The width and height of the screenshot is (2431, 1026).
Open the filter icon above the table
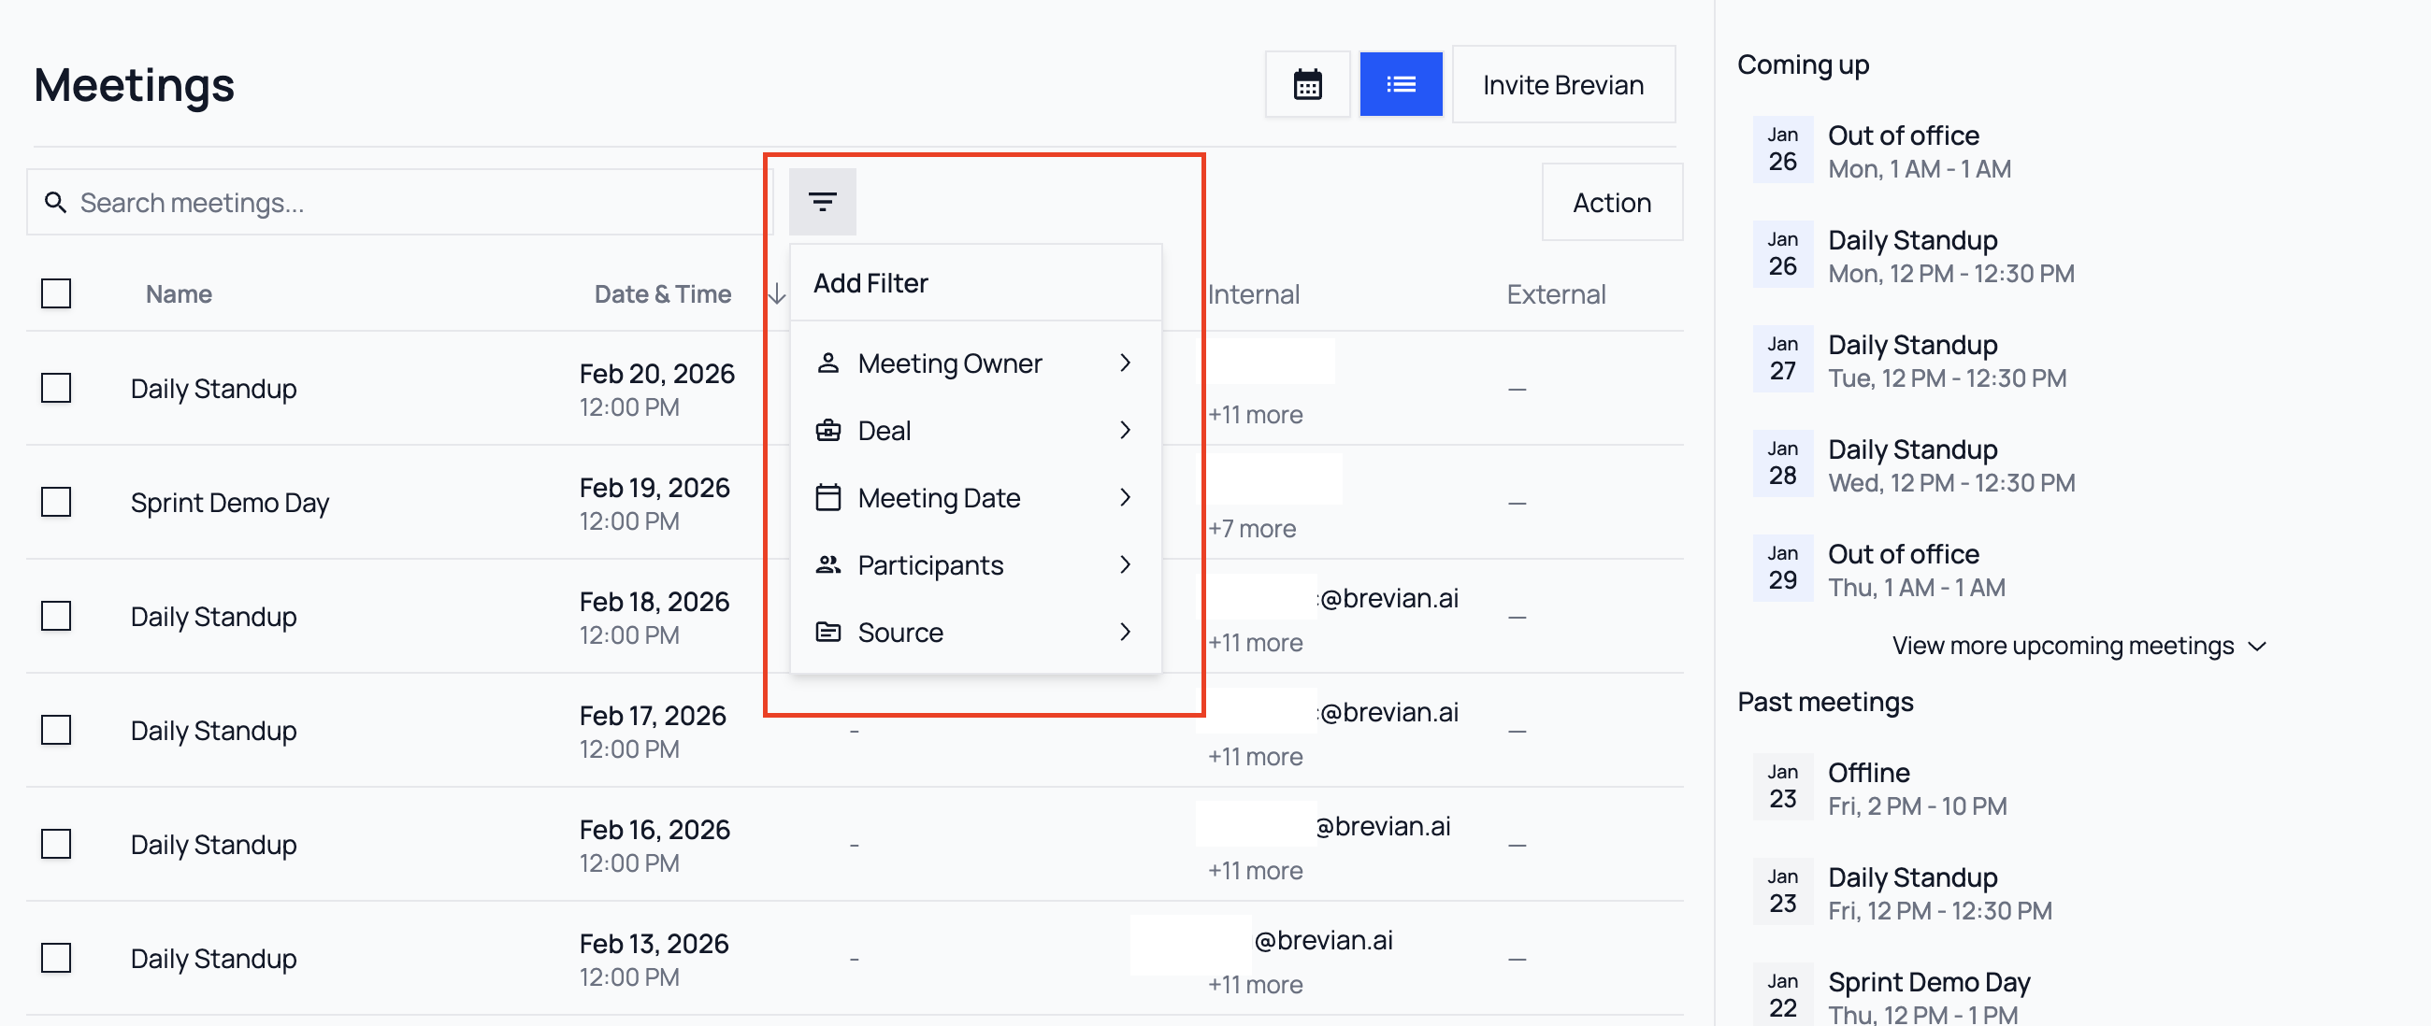(x=822, y=201)
